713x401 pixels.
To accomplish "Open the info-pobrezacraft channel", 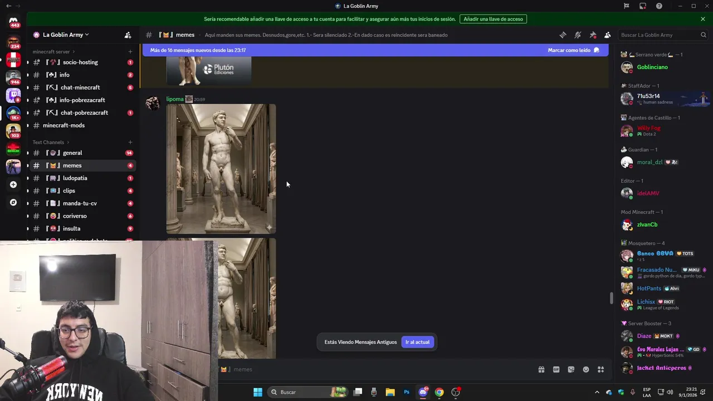I will [x=82, y=100].
